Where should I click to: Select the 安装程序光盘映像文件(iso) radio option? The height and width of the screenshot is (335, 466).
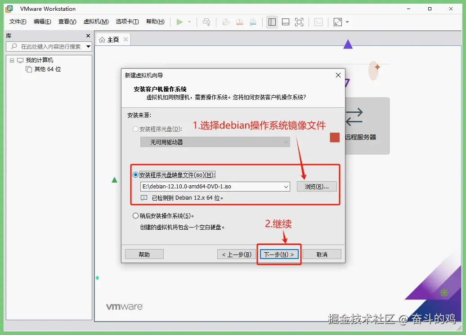[x=135, y=174]
